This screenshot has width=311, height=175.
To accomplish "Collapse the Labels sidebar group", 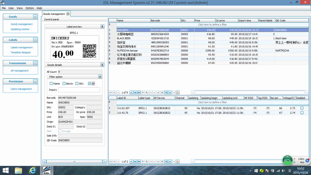I will pos(35,40).
